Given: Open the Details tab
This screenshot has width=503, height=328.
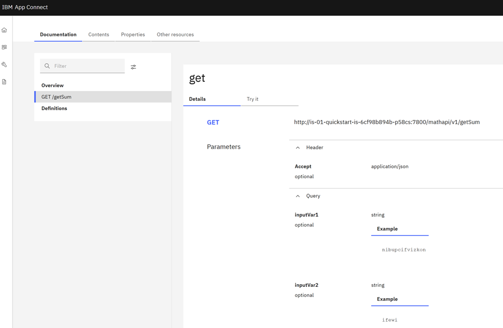Looking at the screenshot, I should (x=212, y=99).
